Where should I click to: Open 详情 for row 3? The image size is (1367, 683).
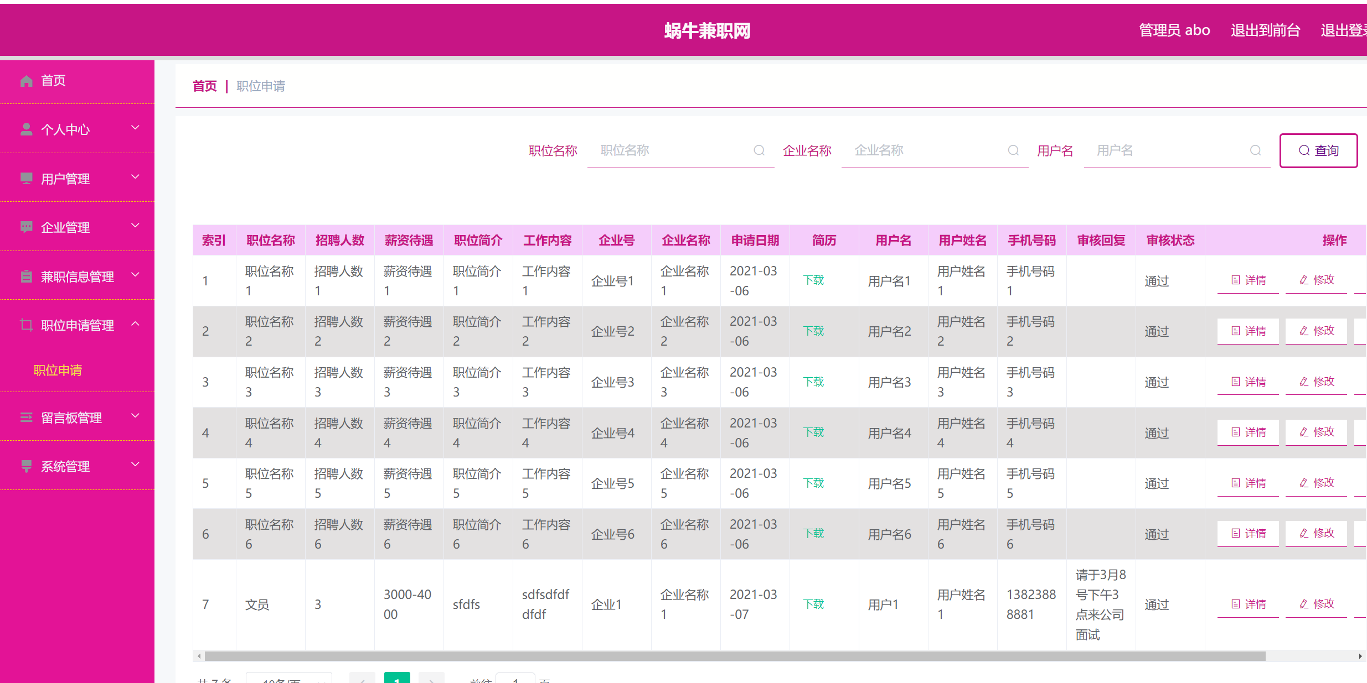(x=1248, y=382)
